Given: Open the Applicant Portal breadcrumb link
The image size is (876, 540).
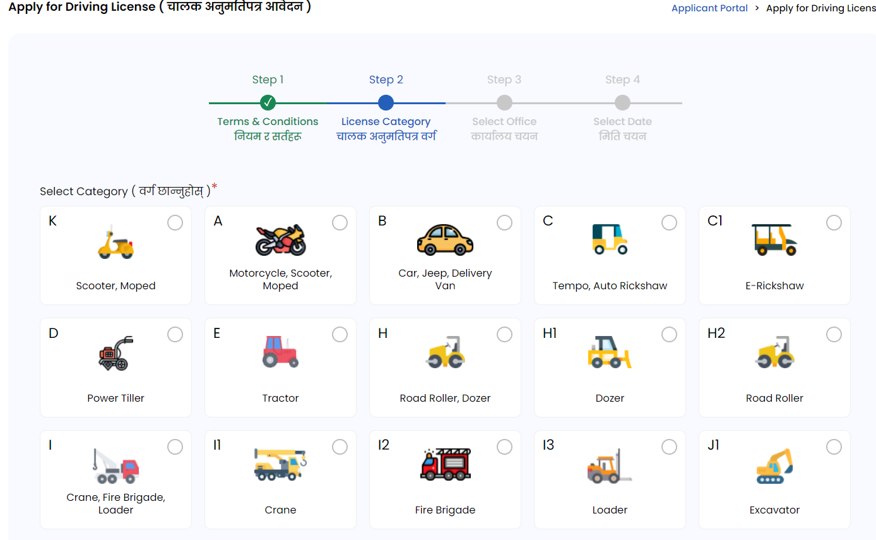Looking at the screenshot, I should click(x=709, y=8).
